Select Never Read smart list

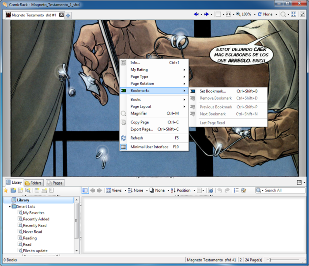point(32,232)
